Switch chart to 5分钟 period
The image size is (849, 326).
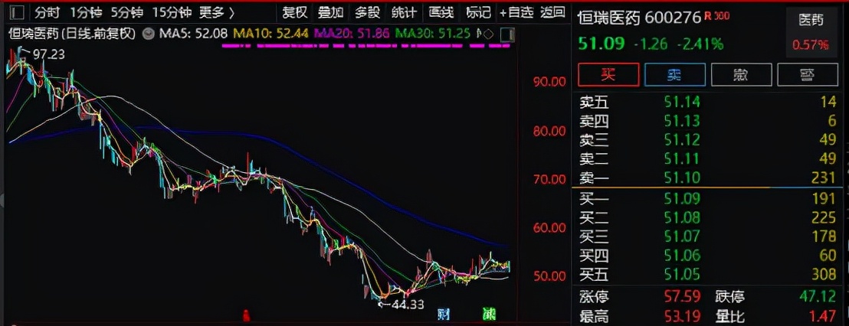pos(126,12)
